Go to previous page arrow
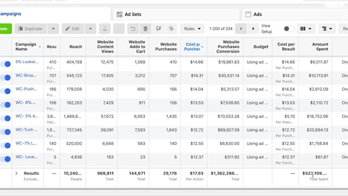The width and height of the screenshot is (348, 196). pos(241,29)
